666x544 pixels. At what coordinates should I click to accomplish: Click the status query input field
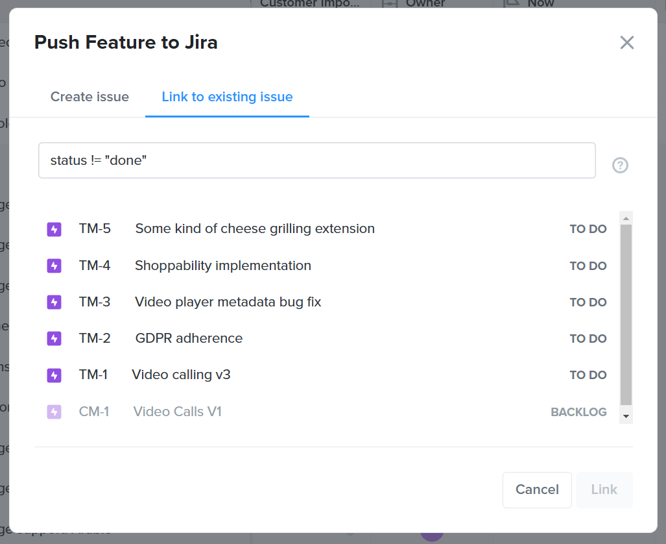[x=317, y=160]
